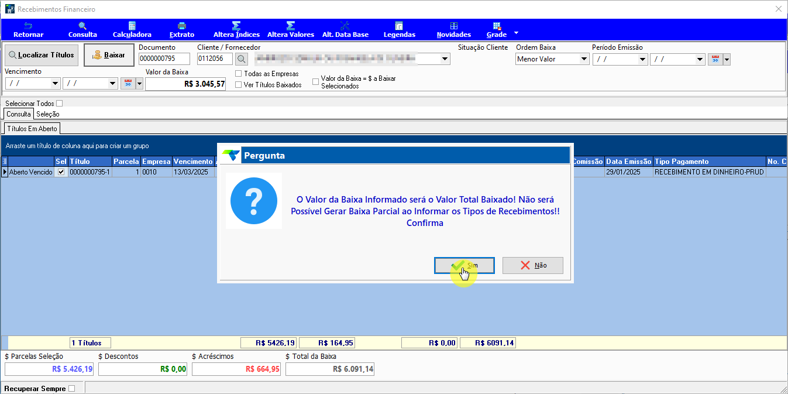The height and width of the screenshot is (394, 788).
Task: Enable Ver Títulos Baixados checkbox
Action: [239, 85]
